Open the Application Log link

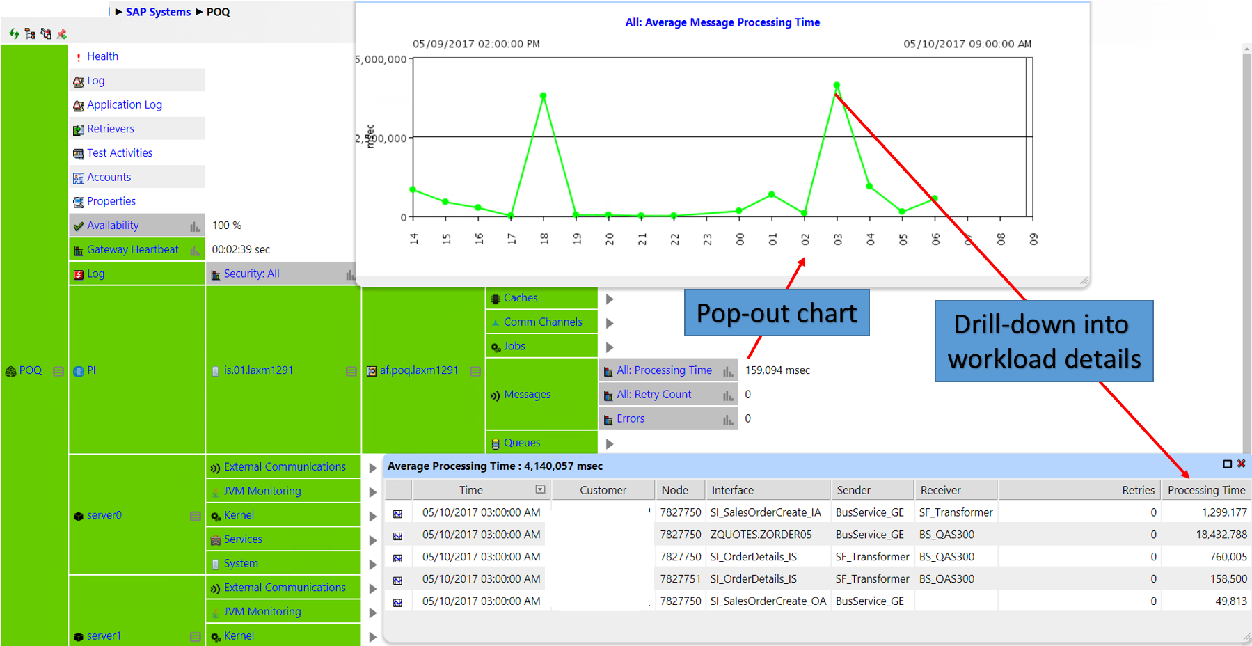point(124,104)
